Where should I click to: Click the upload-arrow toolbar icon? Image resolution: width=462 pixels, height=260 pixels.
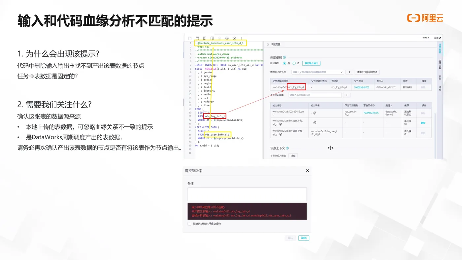point(205,38)
